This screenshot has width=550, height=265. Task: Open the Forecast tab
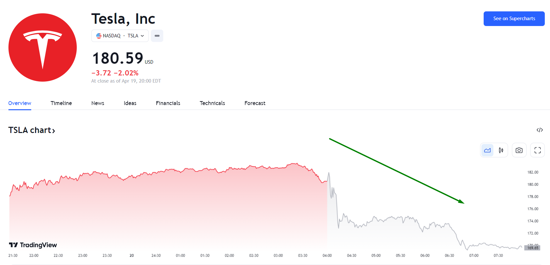pos(255,103)
